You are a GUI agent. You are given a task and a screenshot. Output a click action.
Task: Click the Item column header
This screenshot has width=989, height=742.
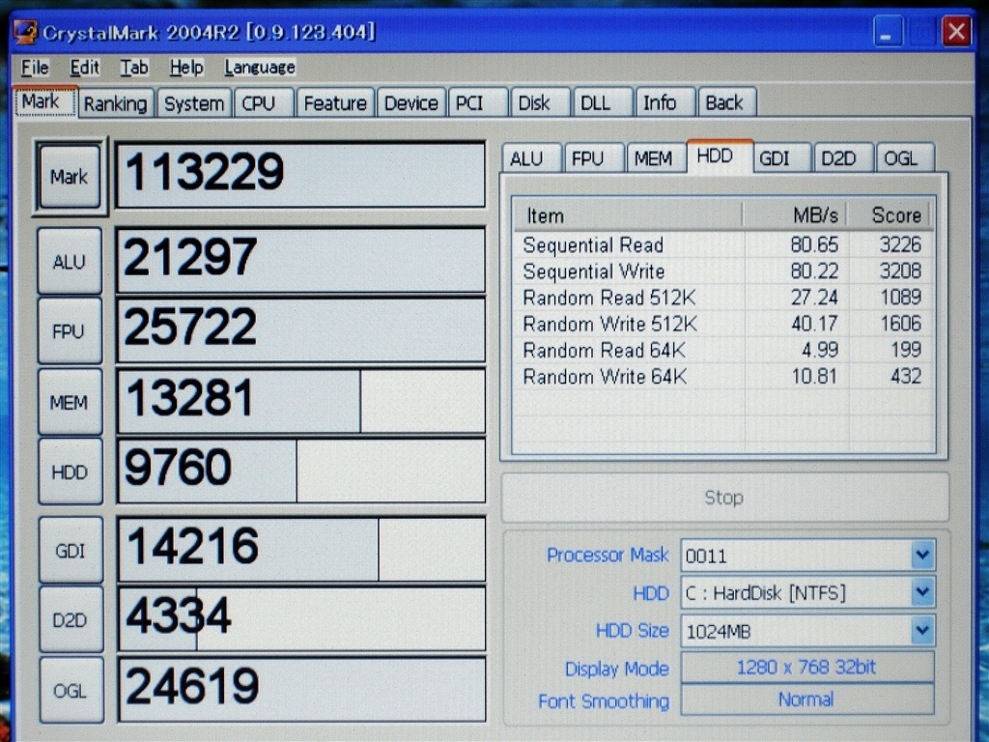point(628,215)
